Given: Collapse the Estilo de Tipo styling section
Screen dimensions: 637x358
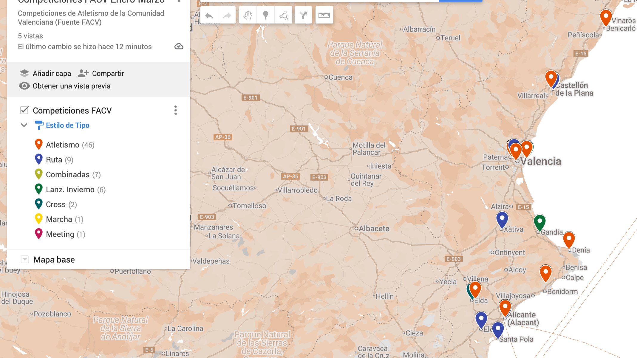Looking at the screenshot, I should pos(23,125).
